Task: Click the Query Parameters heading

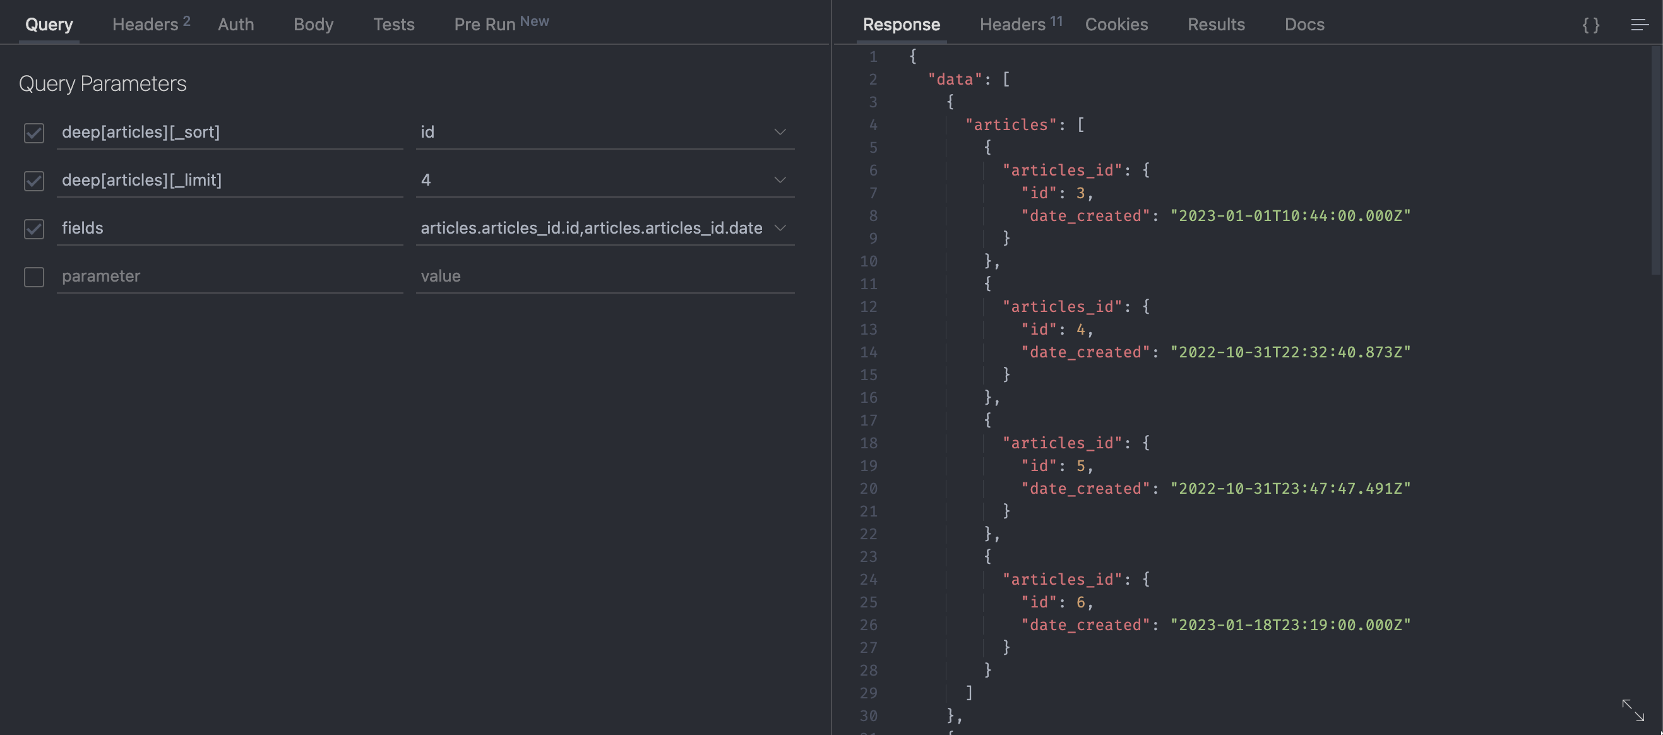Action: [103, 83]
